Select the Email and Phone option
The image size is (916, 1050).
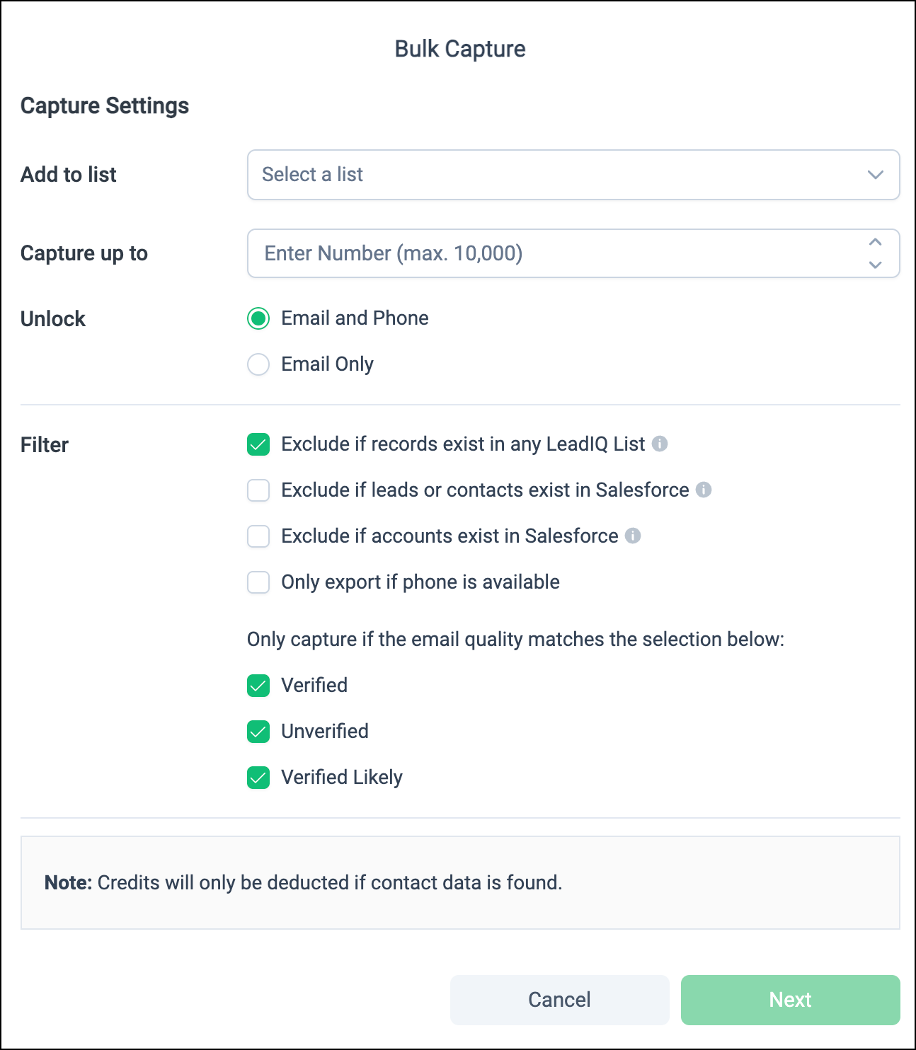pyautogui.click(x=258, y=318)
